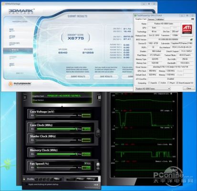Click the Memory Clock value field
The image size is (197, 191).
click(86, 154)
